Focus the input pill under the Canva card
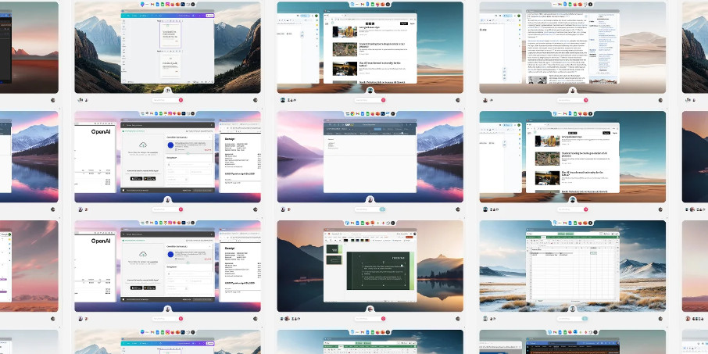Viewport: 708px width, 354px height. point(166,100)
